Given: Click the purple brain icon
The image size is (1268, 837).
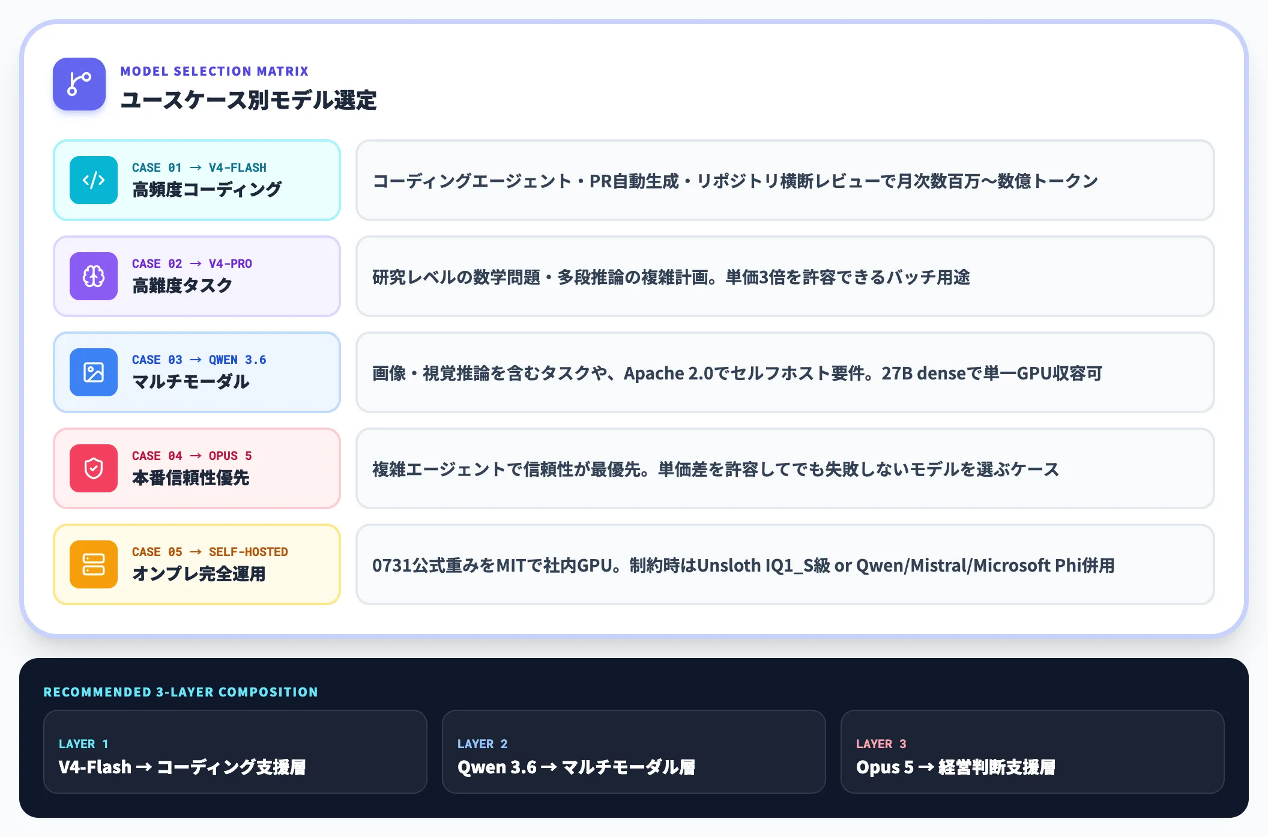Looking at the screenshot, I should pos(94,276).
